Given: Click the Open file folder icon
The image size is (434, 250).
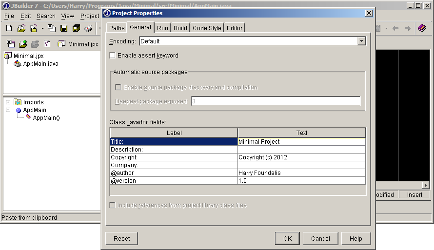Looking at the screenshot, I should pos(21,28).
